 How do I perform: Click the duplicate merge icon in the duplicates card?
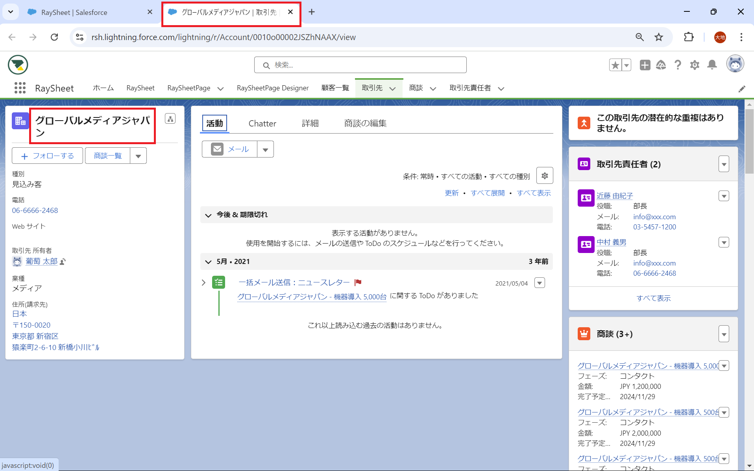click(584, 123)
